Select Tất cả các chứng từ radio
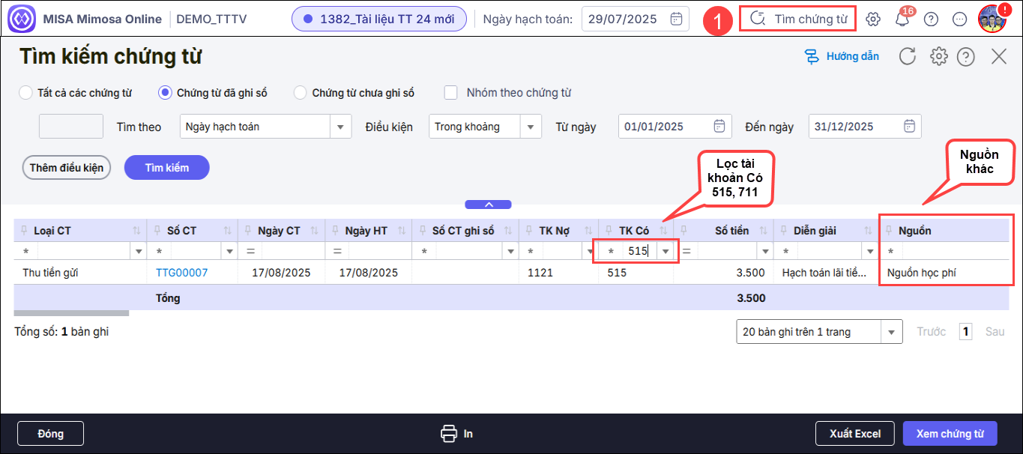The width and height of the screenshot is (1023, 454). [x=25, y=93]
